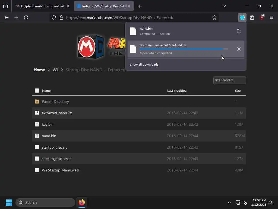Viewport: 278px width, 209px height.
Task: Show hidden system tray icons
Action: click(229, 202)
